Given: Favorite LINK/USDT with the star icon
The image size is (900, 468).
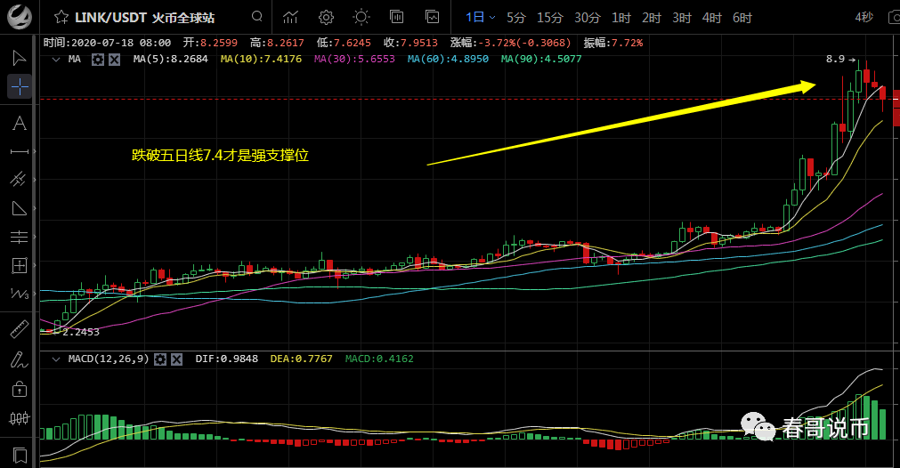Looking at the screenshot, I should (61, 17).
